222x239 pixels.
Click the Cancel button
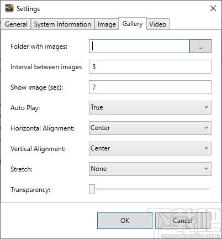click(x=183, y=221)
